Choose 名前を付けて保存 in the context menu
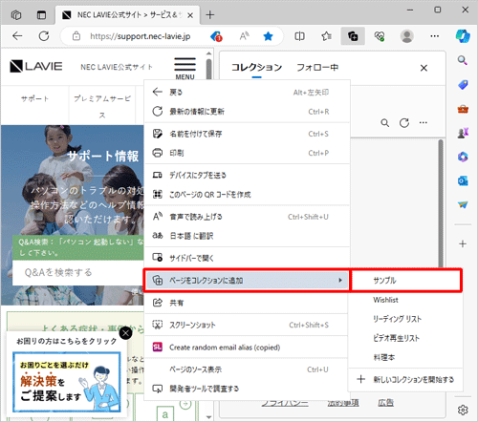The image size is (478, 422). 247,134
